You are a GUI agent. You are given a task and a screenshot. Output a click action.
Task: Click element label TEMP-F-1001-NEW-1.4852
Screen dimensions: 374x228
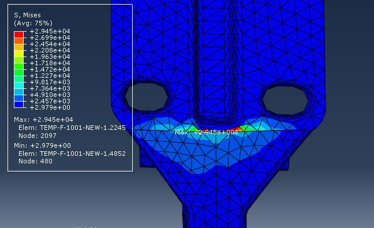pos(83,154)
